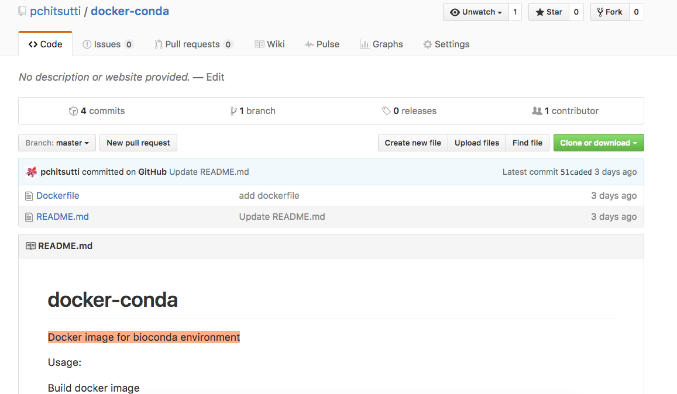This screenshot has height=394, width=677.
Task: Click the tag icon beside 0 releases
Action: click(386, 111)
